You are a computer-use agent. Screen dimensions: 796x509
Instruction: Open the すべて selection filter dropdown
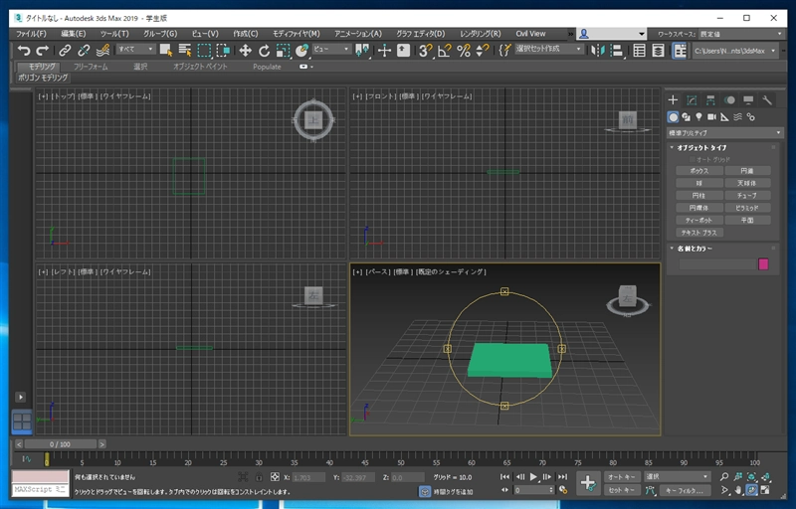coord(135,49)
